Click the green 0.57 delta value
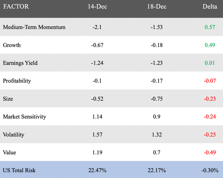 coord(210,27)
